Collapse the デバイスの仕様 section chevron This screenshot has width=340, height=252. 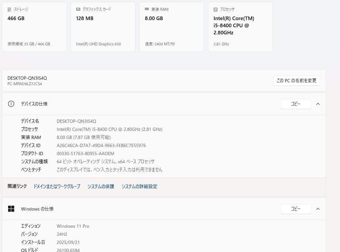[x=318, y=104]
